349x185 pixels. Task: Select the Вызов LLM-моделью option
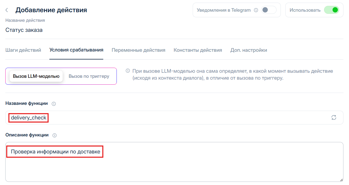click(x=36, y=76)
